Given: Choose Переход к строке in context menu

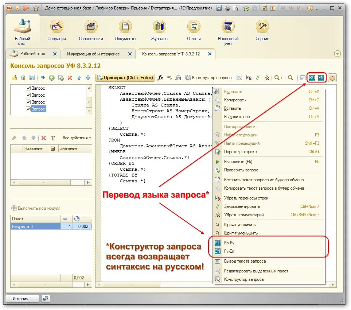Looking at the screenshot, I should (269, 152).
